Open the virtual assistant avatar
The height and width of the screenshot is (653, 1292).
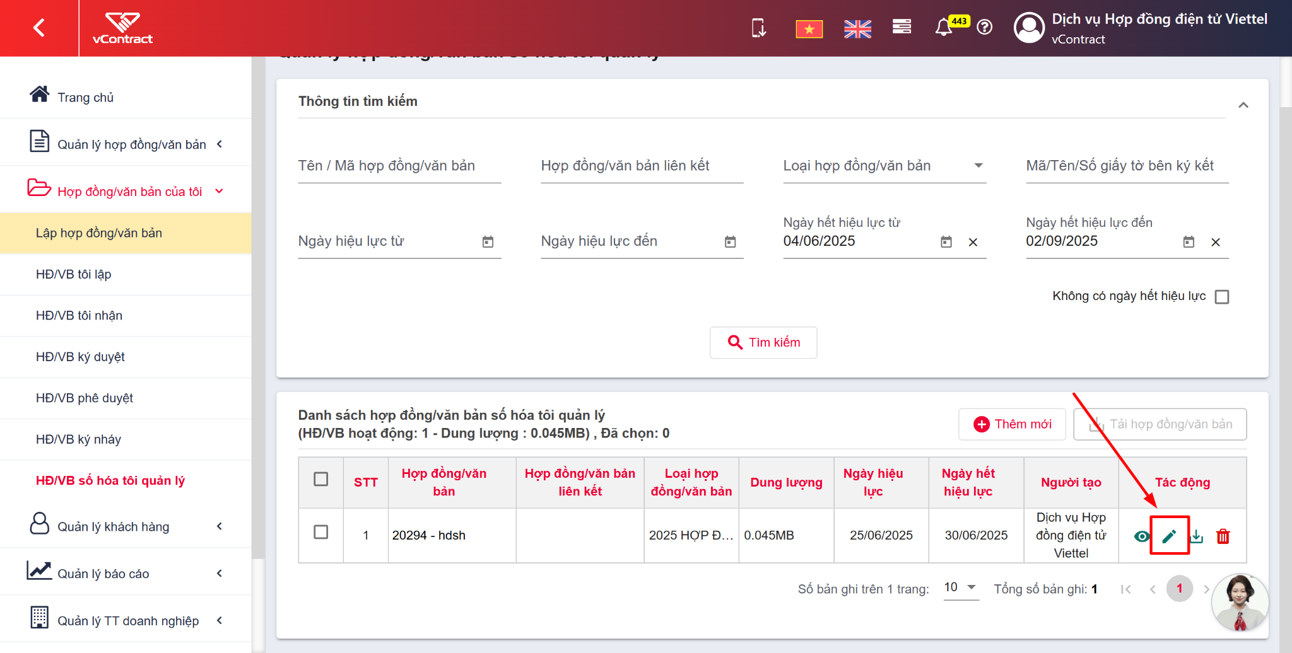click(1240, 602)
